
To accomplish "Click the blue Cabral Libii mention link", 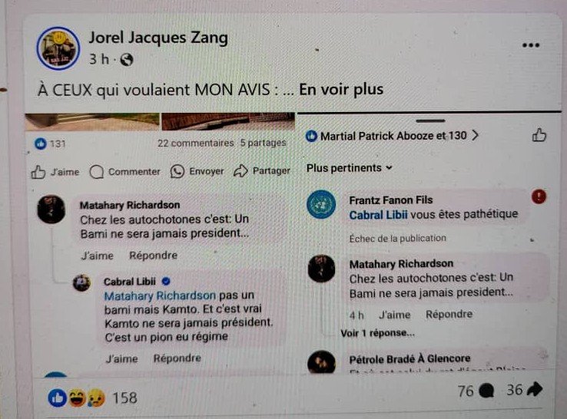I will (x=378, y=215).
